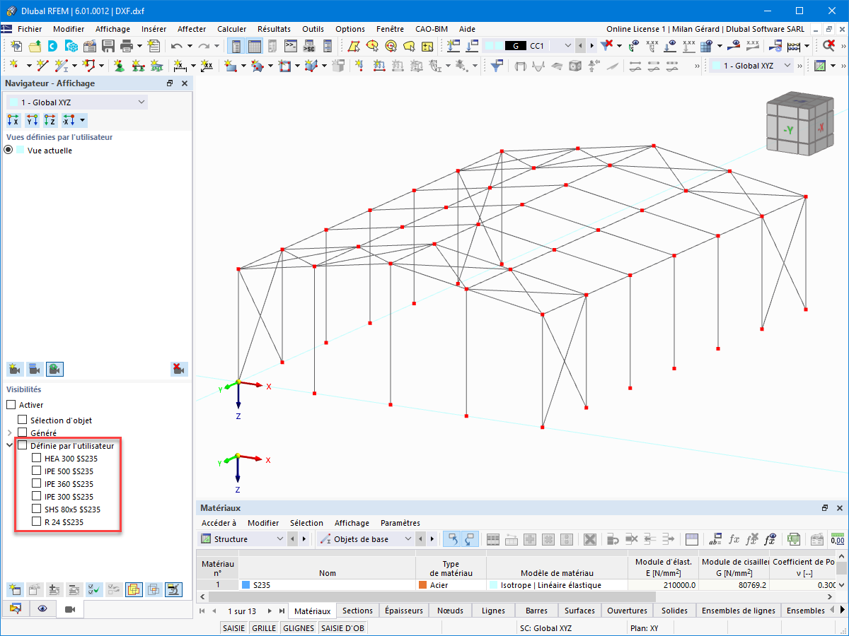Click Paramètres in Matériaux panel
849x636 pixels.
pyautogui.click(x=400, y=523)
